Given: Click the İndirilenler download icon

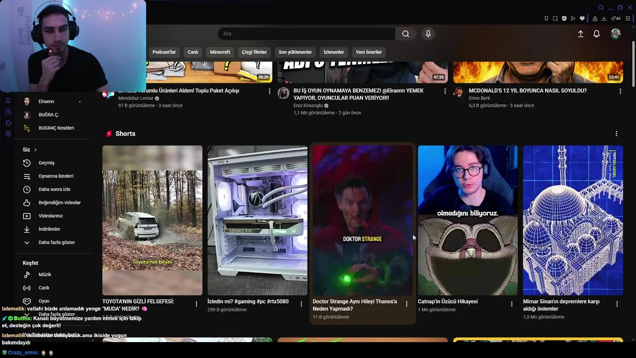Looking at the screenshot, I should coord(27,229).
